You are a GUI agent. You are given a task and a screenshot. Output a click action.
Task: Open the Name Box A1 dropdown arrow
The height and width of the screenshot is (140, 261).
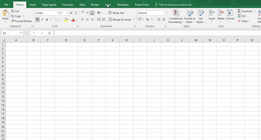coord(21,33)
